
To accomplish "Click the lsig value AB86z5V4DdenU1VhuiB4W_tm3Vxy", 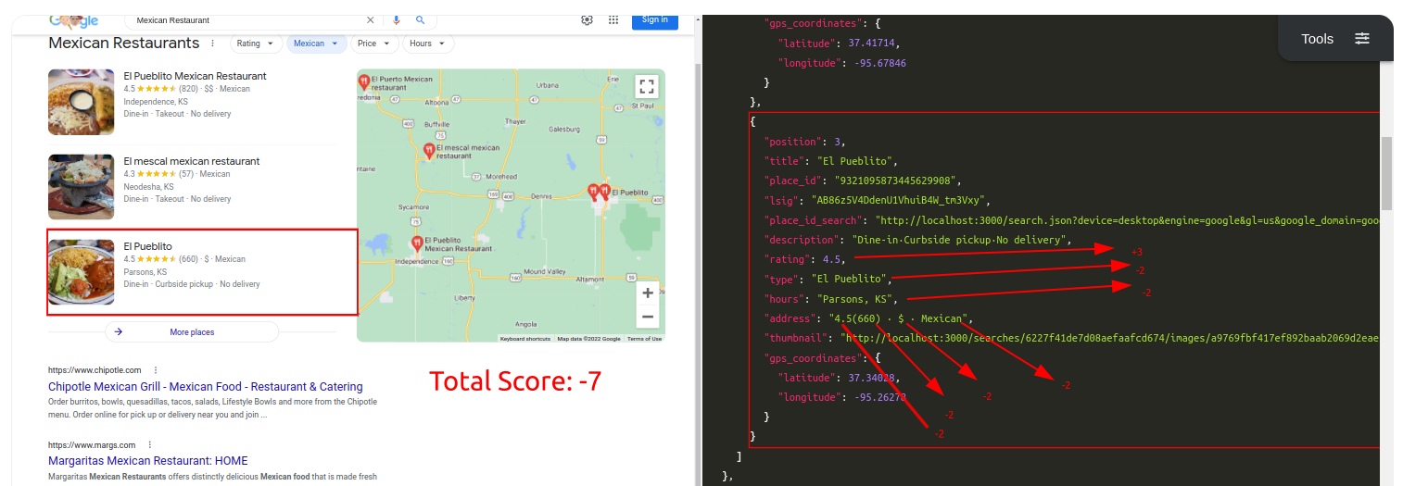I will (x=900, y=200).
